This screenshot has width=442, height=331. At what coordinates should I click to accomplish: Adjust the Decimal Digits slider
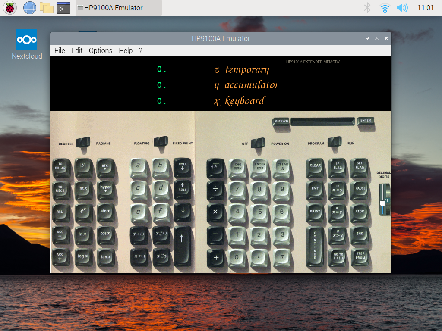coord(383,199)
